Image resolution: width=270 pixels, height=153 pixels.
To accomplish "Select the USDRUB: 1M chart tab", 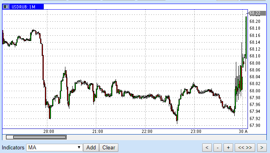I will (23, 7).
